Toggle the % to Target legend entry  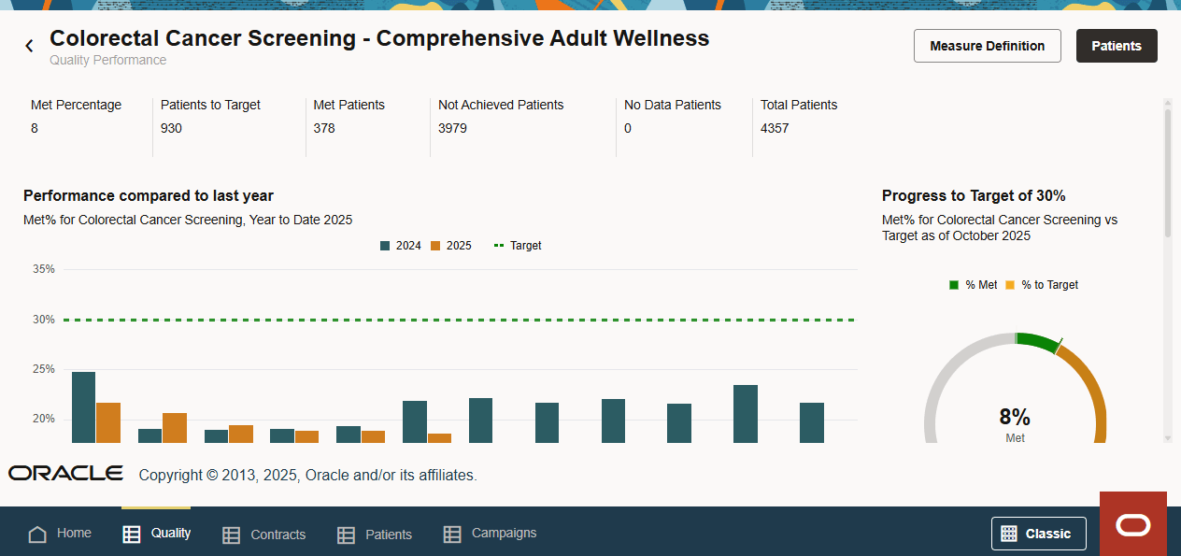pyautogui.click(x=1041, y=285)
